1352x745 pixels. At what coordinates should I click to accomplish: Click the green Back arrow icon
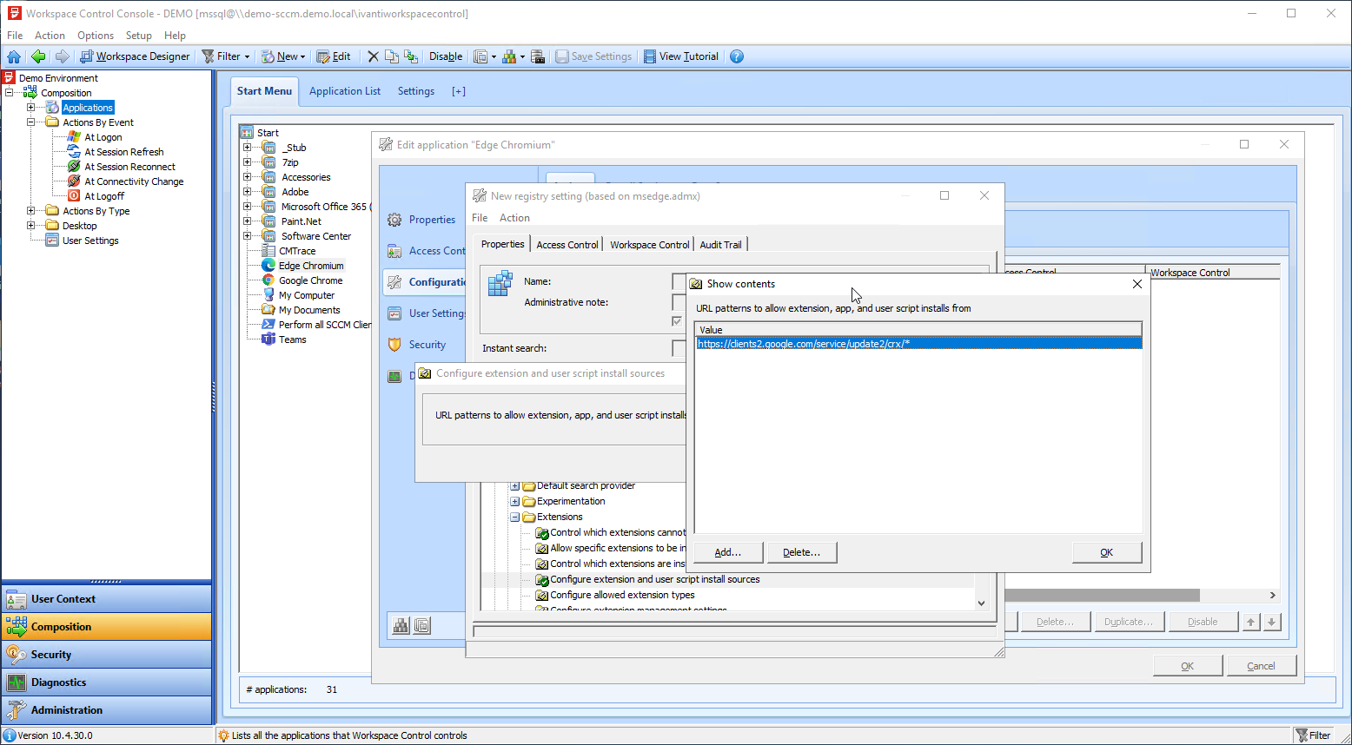tap(38, 56)
